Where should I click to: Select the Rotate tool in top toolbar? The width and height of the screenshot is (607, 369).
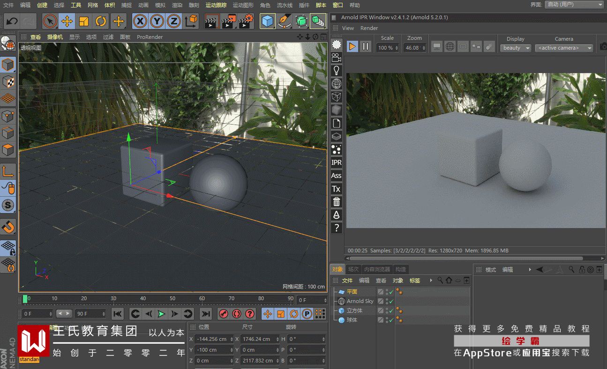pos(101,21)
